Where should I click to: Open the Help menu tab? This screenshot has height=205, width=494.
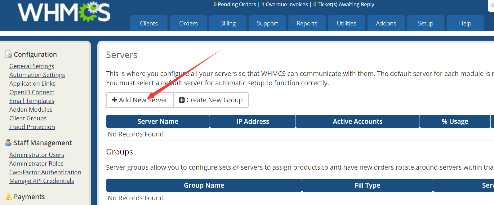pos(465,23)
